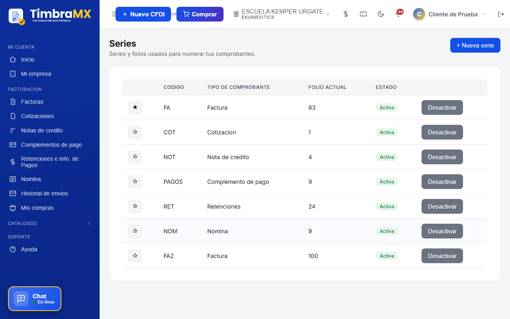Image resolution: width=510 pixels, height=319 pixels.
Task: Toggle star for RET series
Action: pos(135,207)
